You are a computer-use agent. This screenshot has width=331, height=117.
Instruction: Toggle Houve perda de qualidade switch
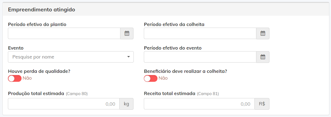click(x=15, y=78)
